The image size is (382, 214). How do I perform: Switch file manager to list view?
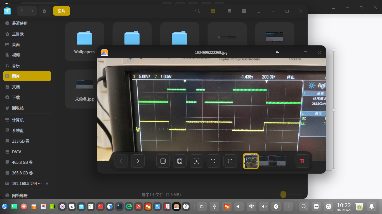point(229,11)
